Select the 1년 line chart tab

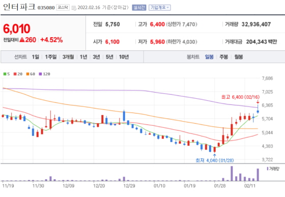[83, 57]
